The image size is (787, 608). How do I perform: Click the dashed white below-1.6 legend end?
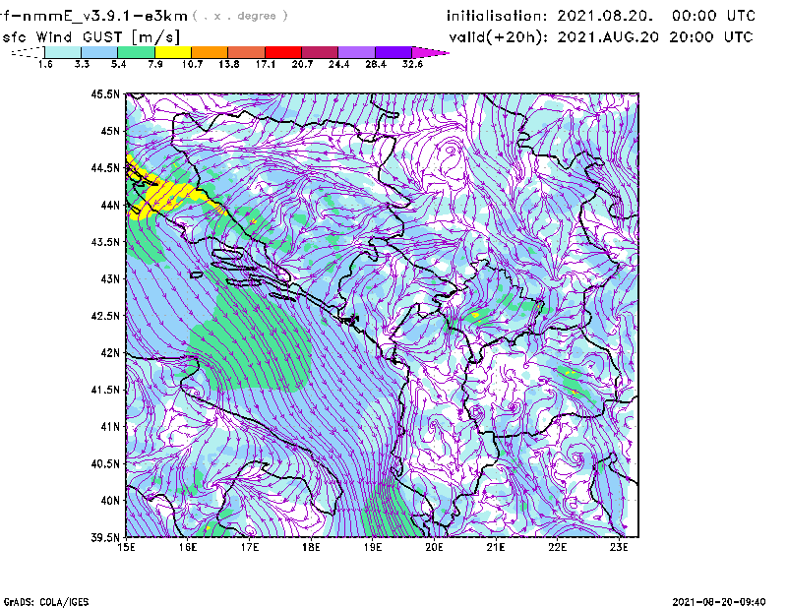(x=28, y=52)
